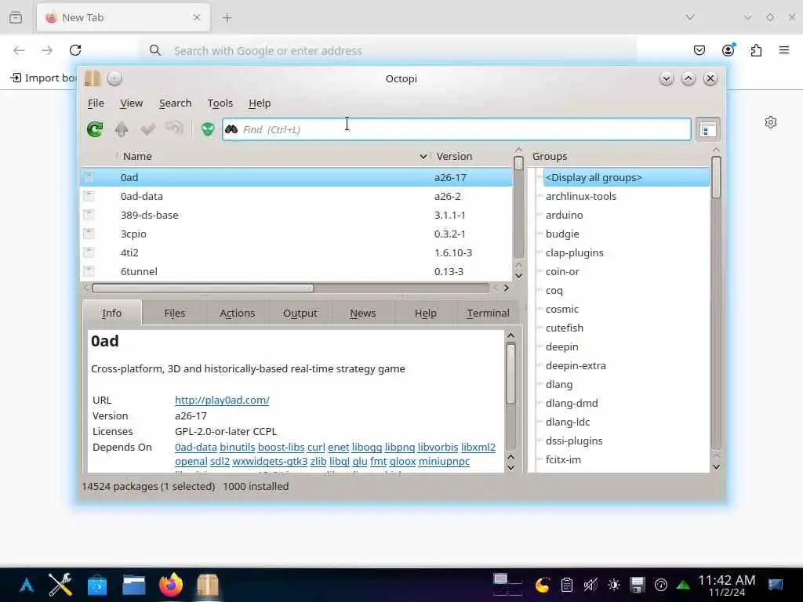Click the package status icon of 0ad-data row
This screenshot has width=803, height=602.
point(89,195)
